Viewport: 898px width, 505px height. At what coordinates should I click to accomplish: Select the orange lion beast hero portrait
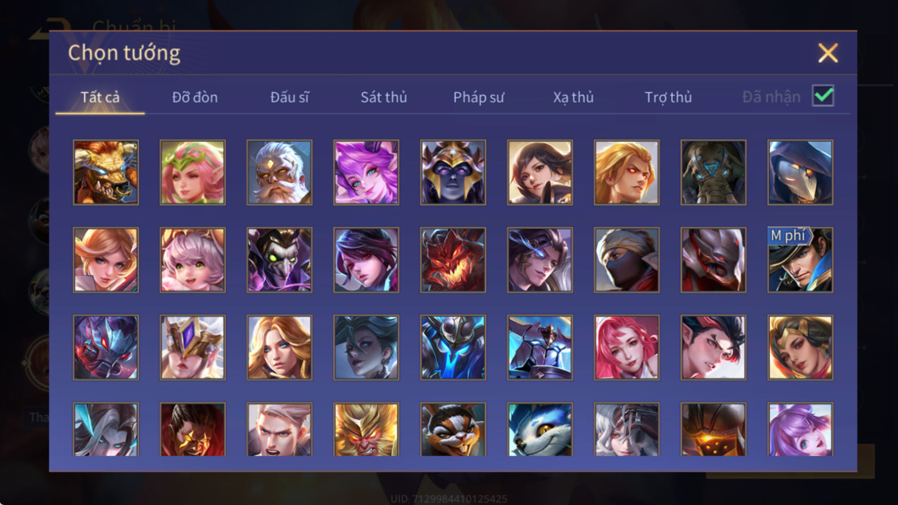(106, 173)
